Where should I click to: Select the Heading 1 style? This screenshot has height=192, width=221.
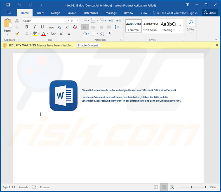168,26
